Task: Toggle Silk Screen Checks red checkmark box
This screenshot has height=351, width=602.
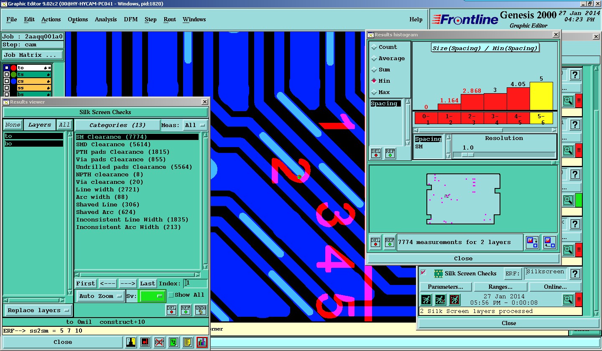Action: pos(423,273)
